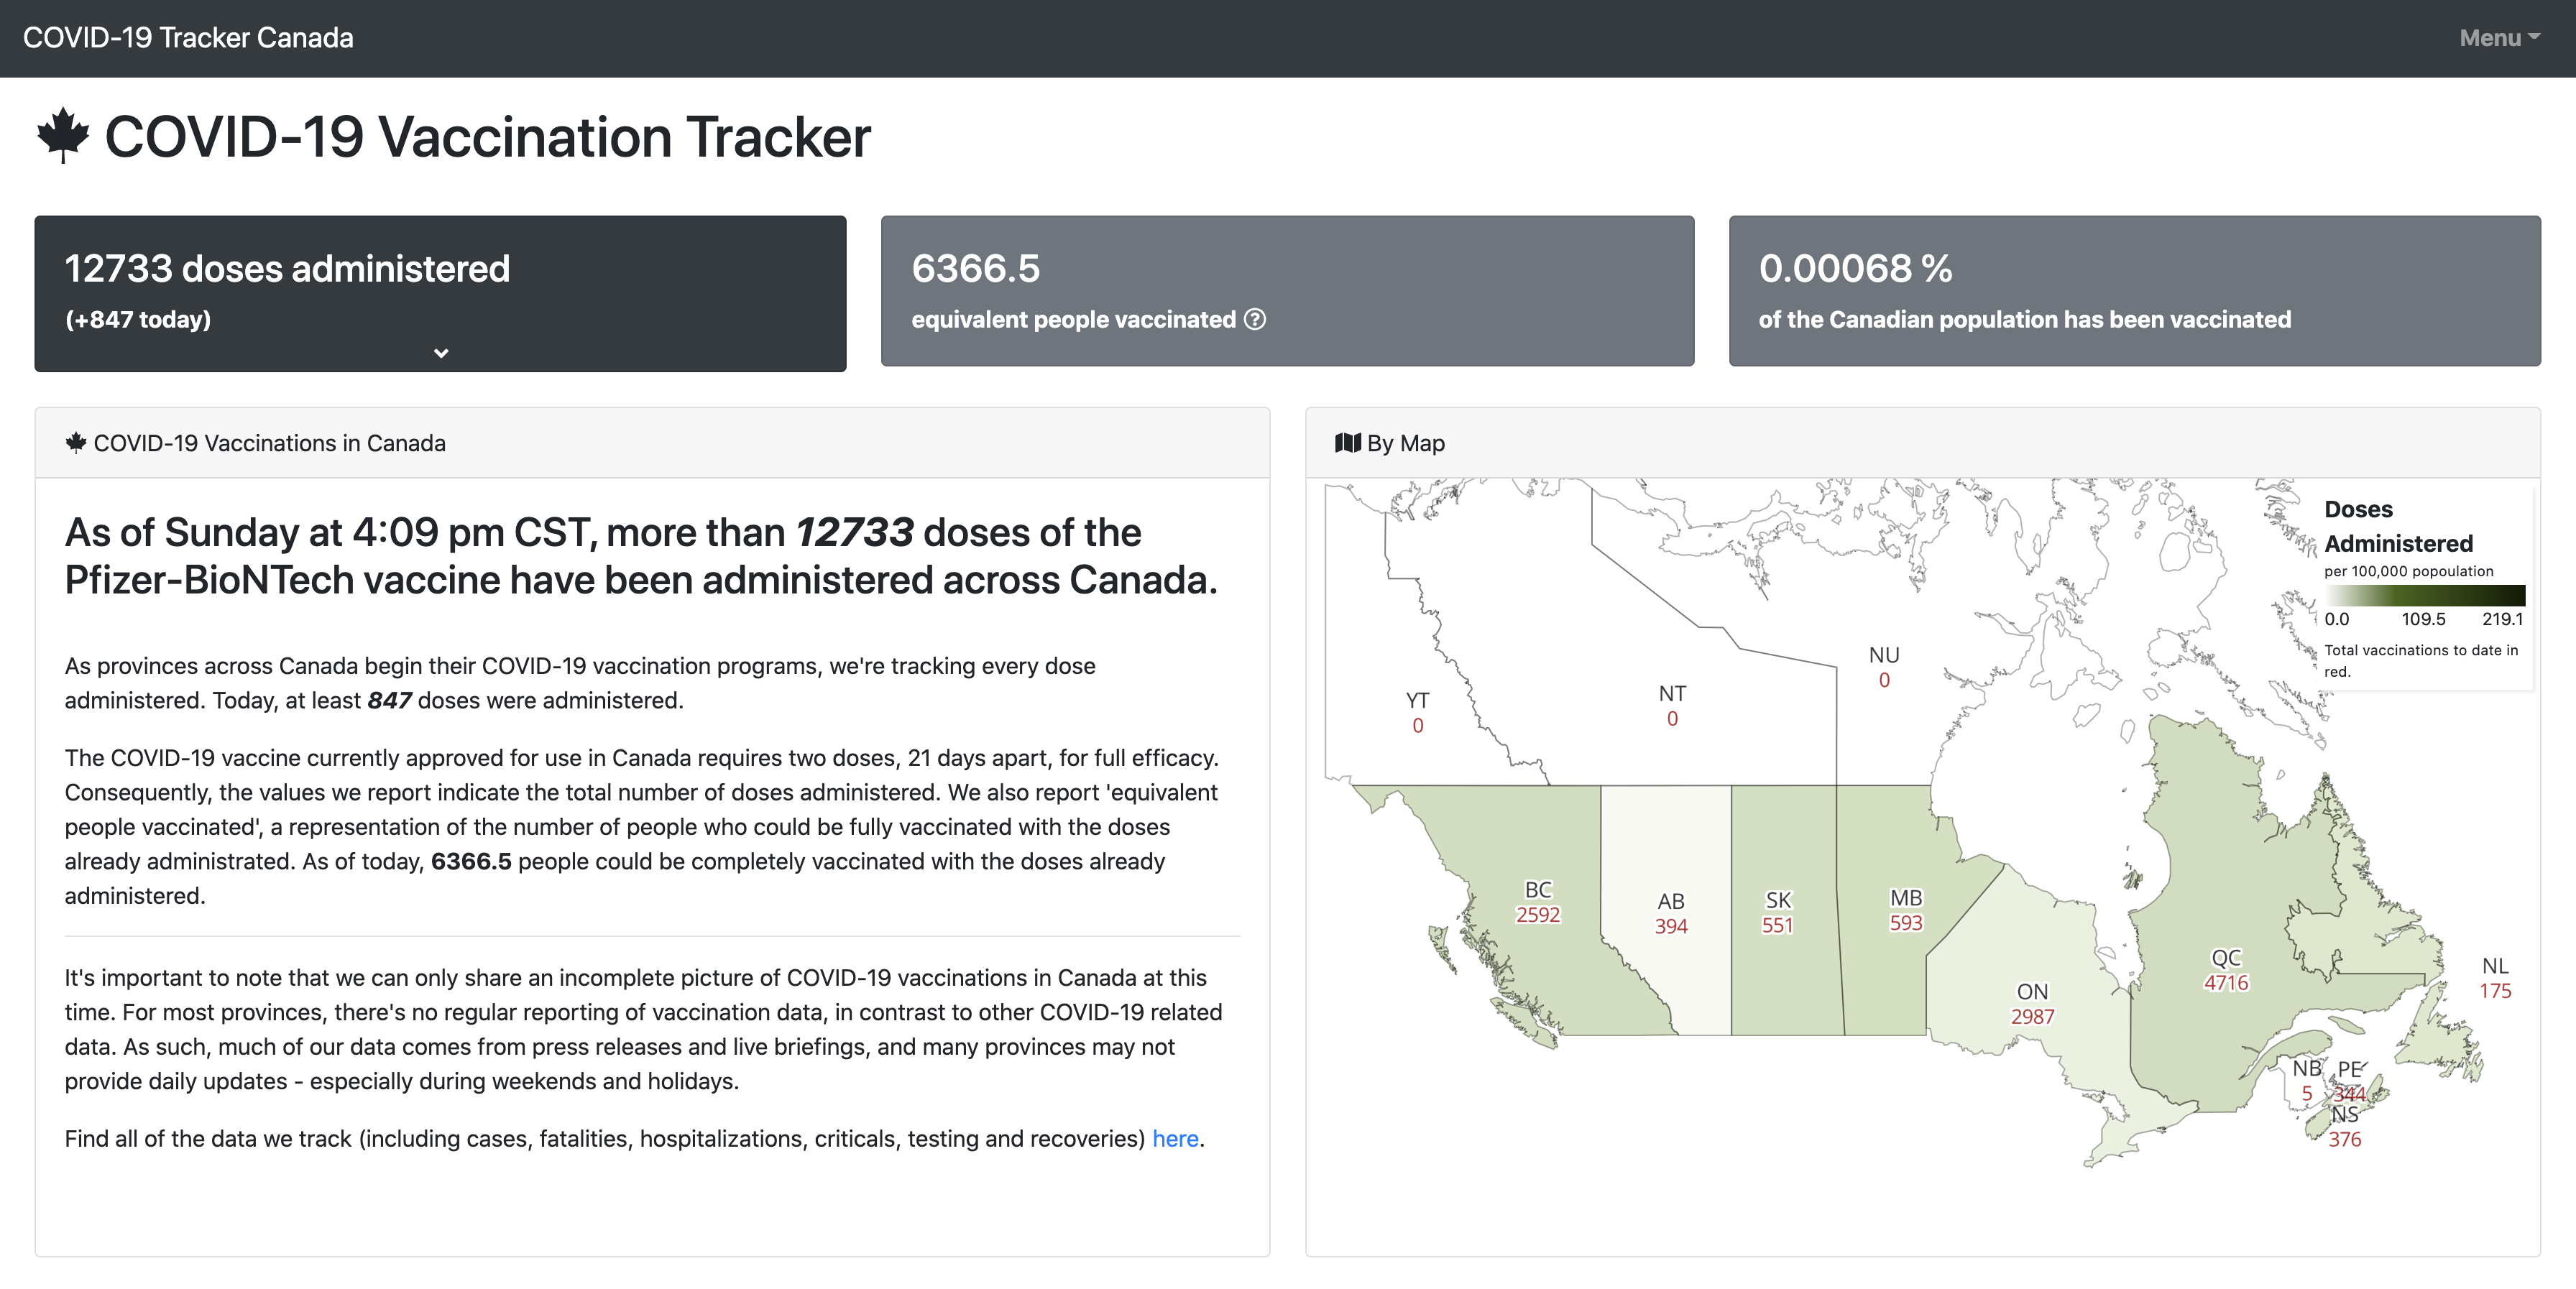Click the map icon beside By Map
This screenshot has height=1289, width=2576.
1348,442
